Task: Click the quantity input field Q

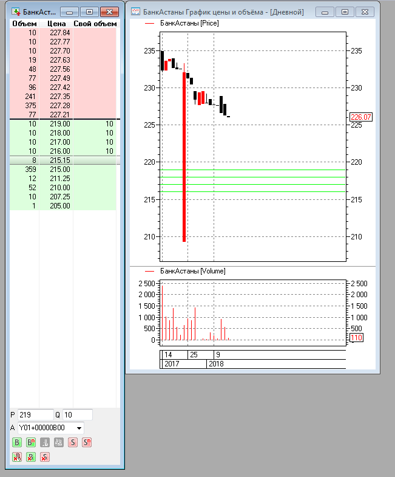Action: [x=78, y=415]
